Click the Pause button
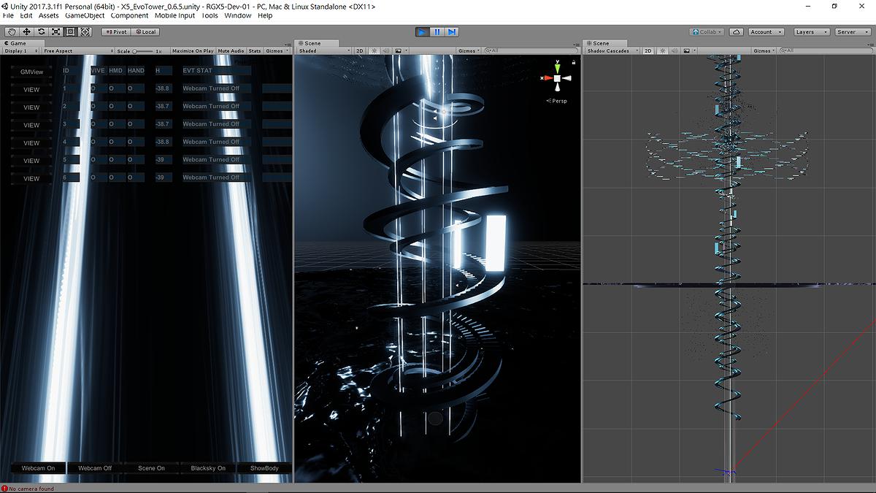876x493 pixels. pyautogui.click(x=437, y=32)
